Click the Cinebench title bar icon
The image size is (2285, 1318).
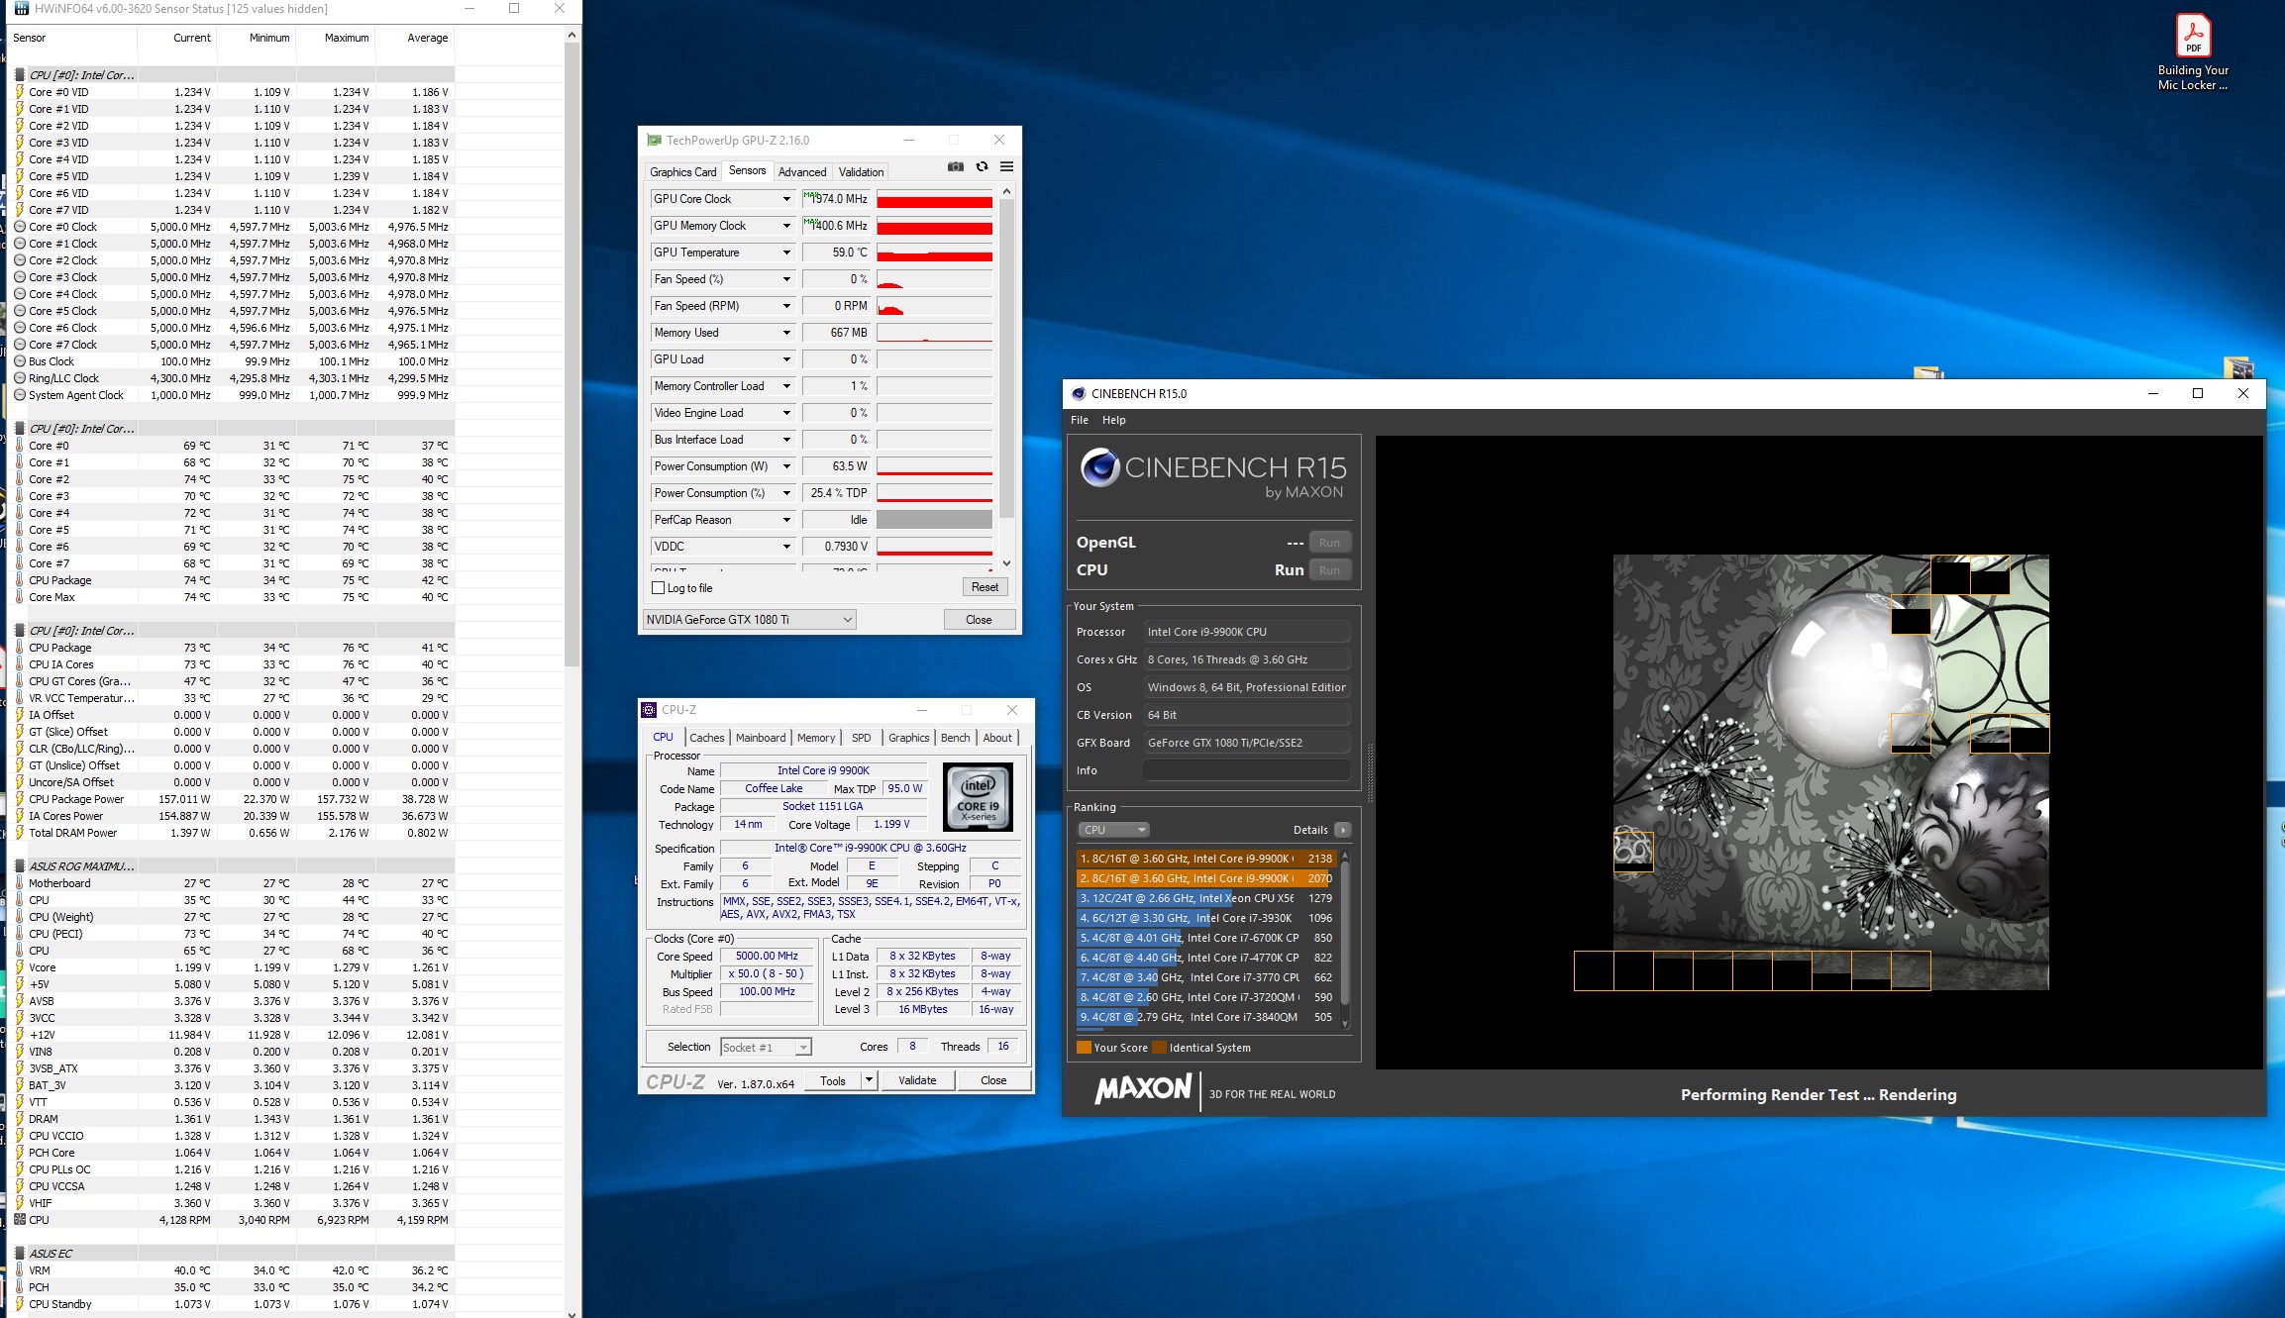coord(1079,393)
